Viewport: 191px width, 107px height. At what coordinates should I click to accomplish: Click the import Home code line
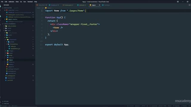65,11
